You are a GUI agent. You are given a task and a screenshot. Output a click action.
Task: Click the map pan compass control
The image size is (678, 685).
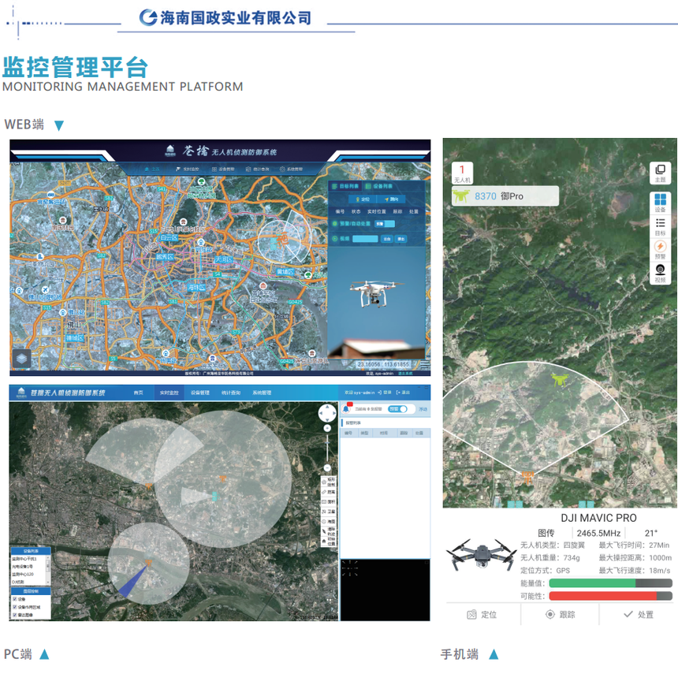(326, 413)
